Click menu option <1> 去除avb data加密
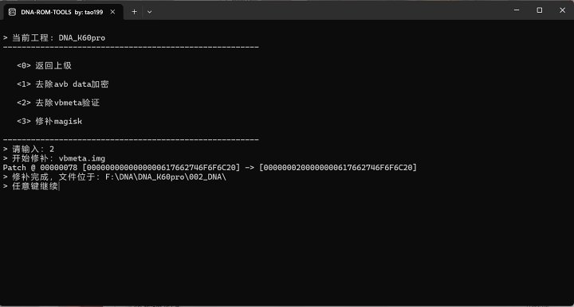Screen dimensions: 574x307 click(x=63, y=84)
